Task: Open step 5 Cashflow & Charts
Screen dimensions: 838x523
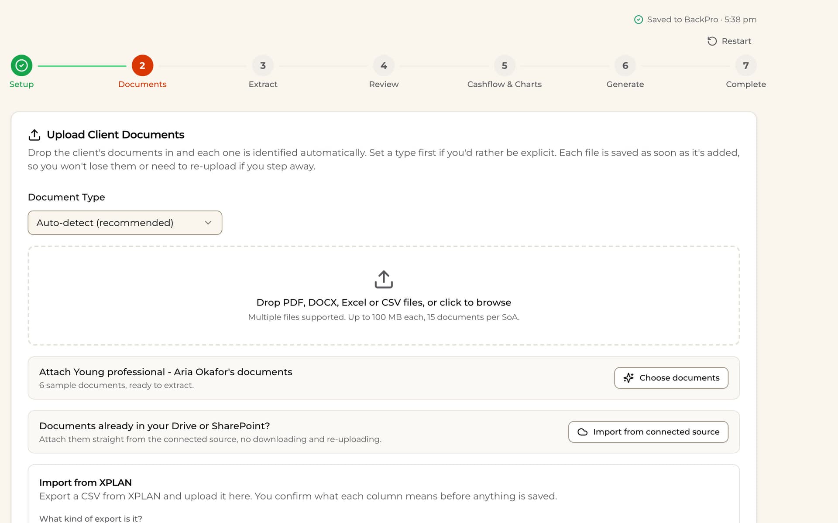Action: point(505,65)
